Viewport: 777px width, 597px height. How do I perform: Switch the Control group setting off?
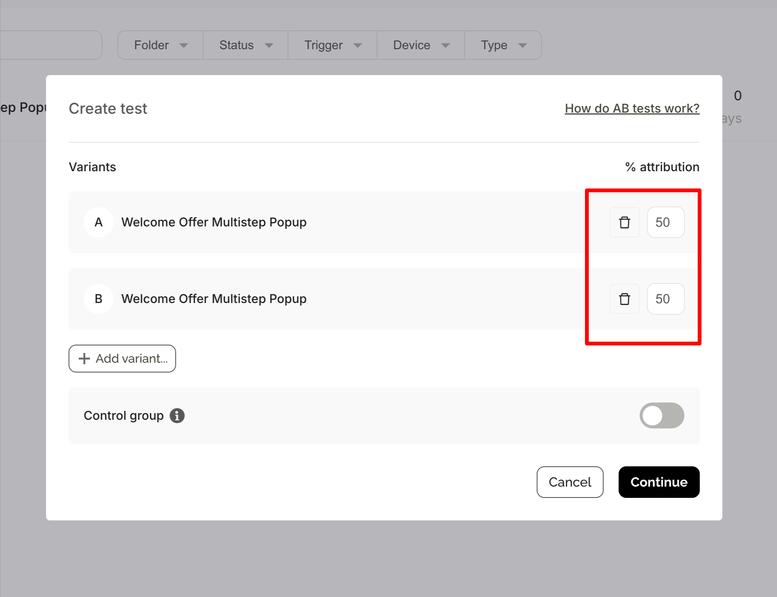click(x=662, y=415)
